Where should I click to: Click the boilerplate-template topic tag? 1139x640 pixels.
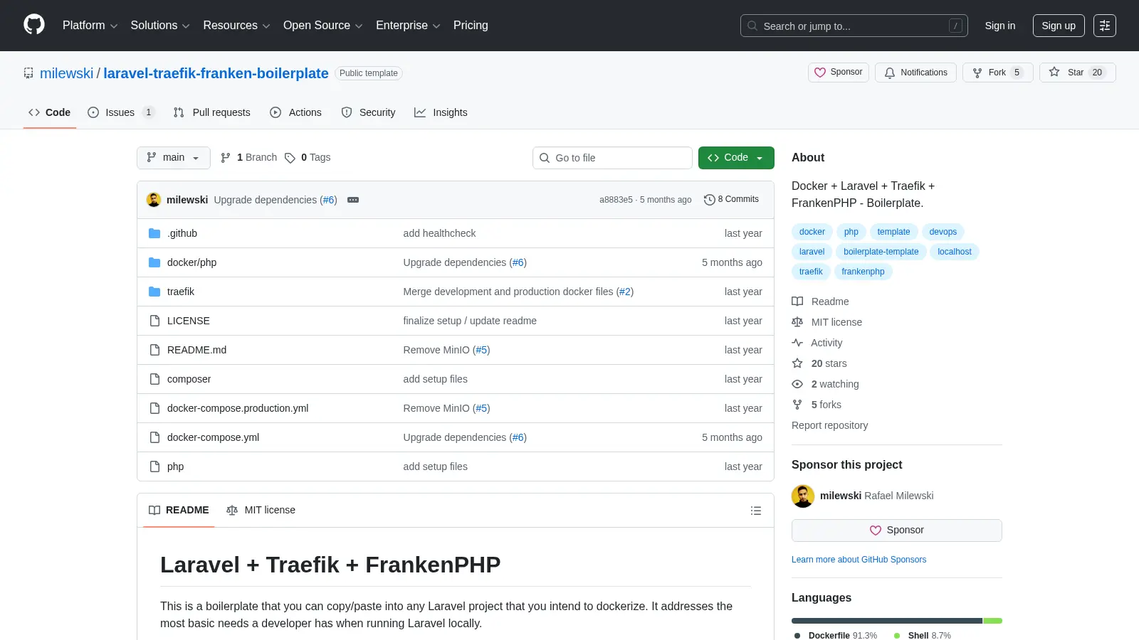click(881, 252)
